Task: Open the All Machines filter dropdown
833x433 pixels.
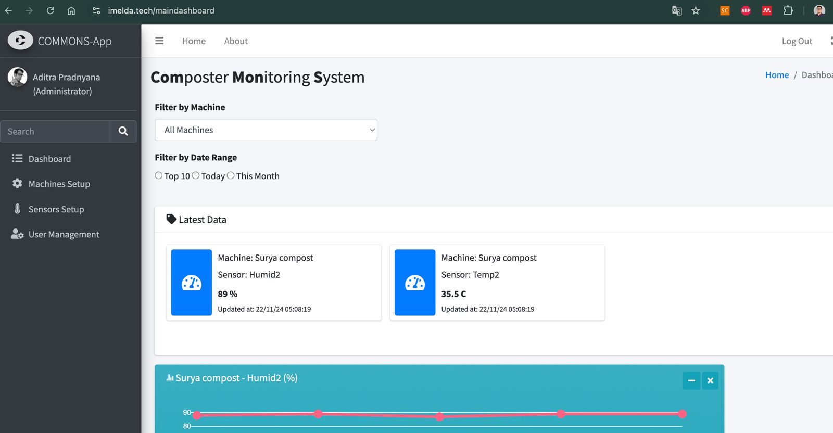Action: pyautogui.click(x=266, y=130)
